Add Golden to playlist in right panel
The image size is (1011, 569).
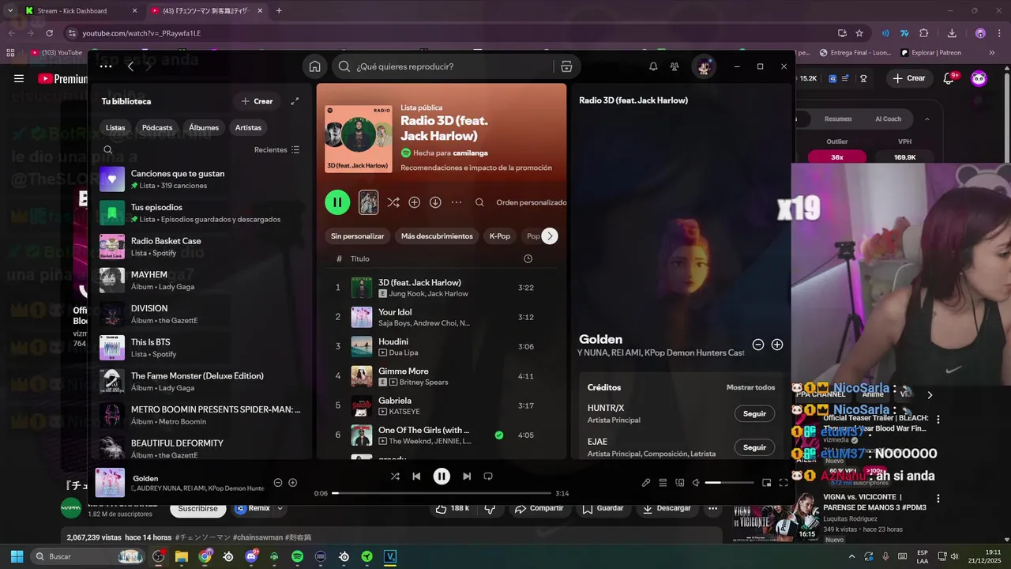pos(777,345)
